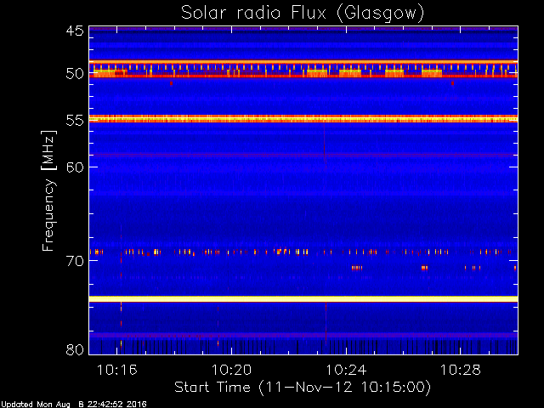This screenshot has width=544, height=408.
Task: Click the 10:24 time axis label
Action: tap(346, 370)
